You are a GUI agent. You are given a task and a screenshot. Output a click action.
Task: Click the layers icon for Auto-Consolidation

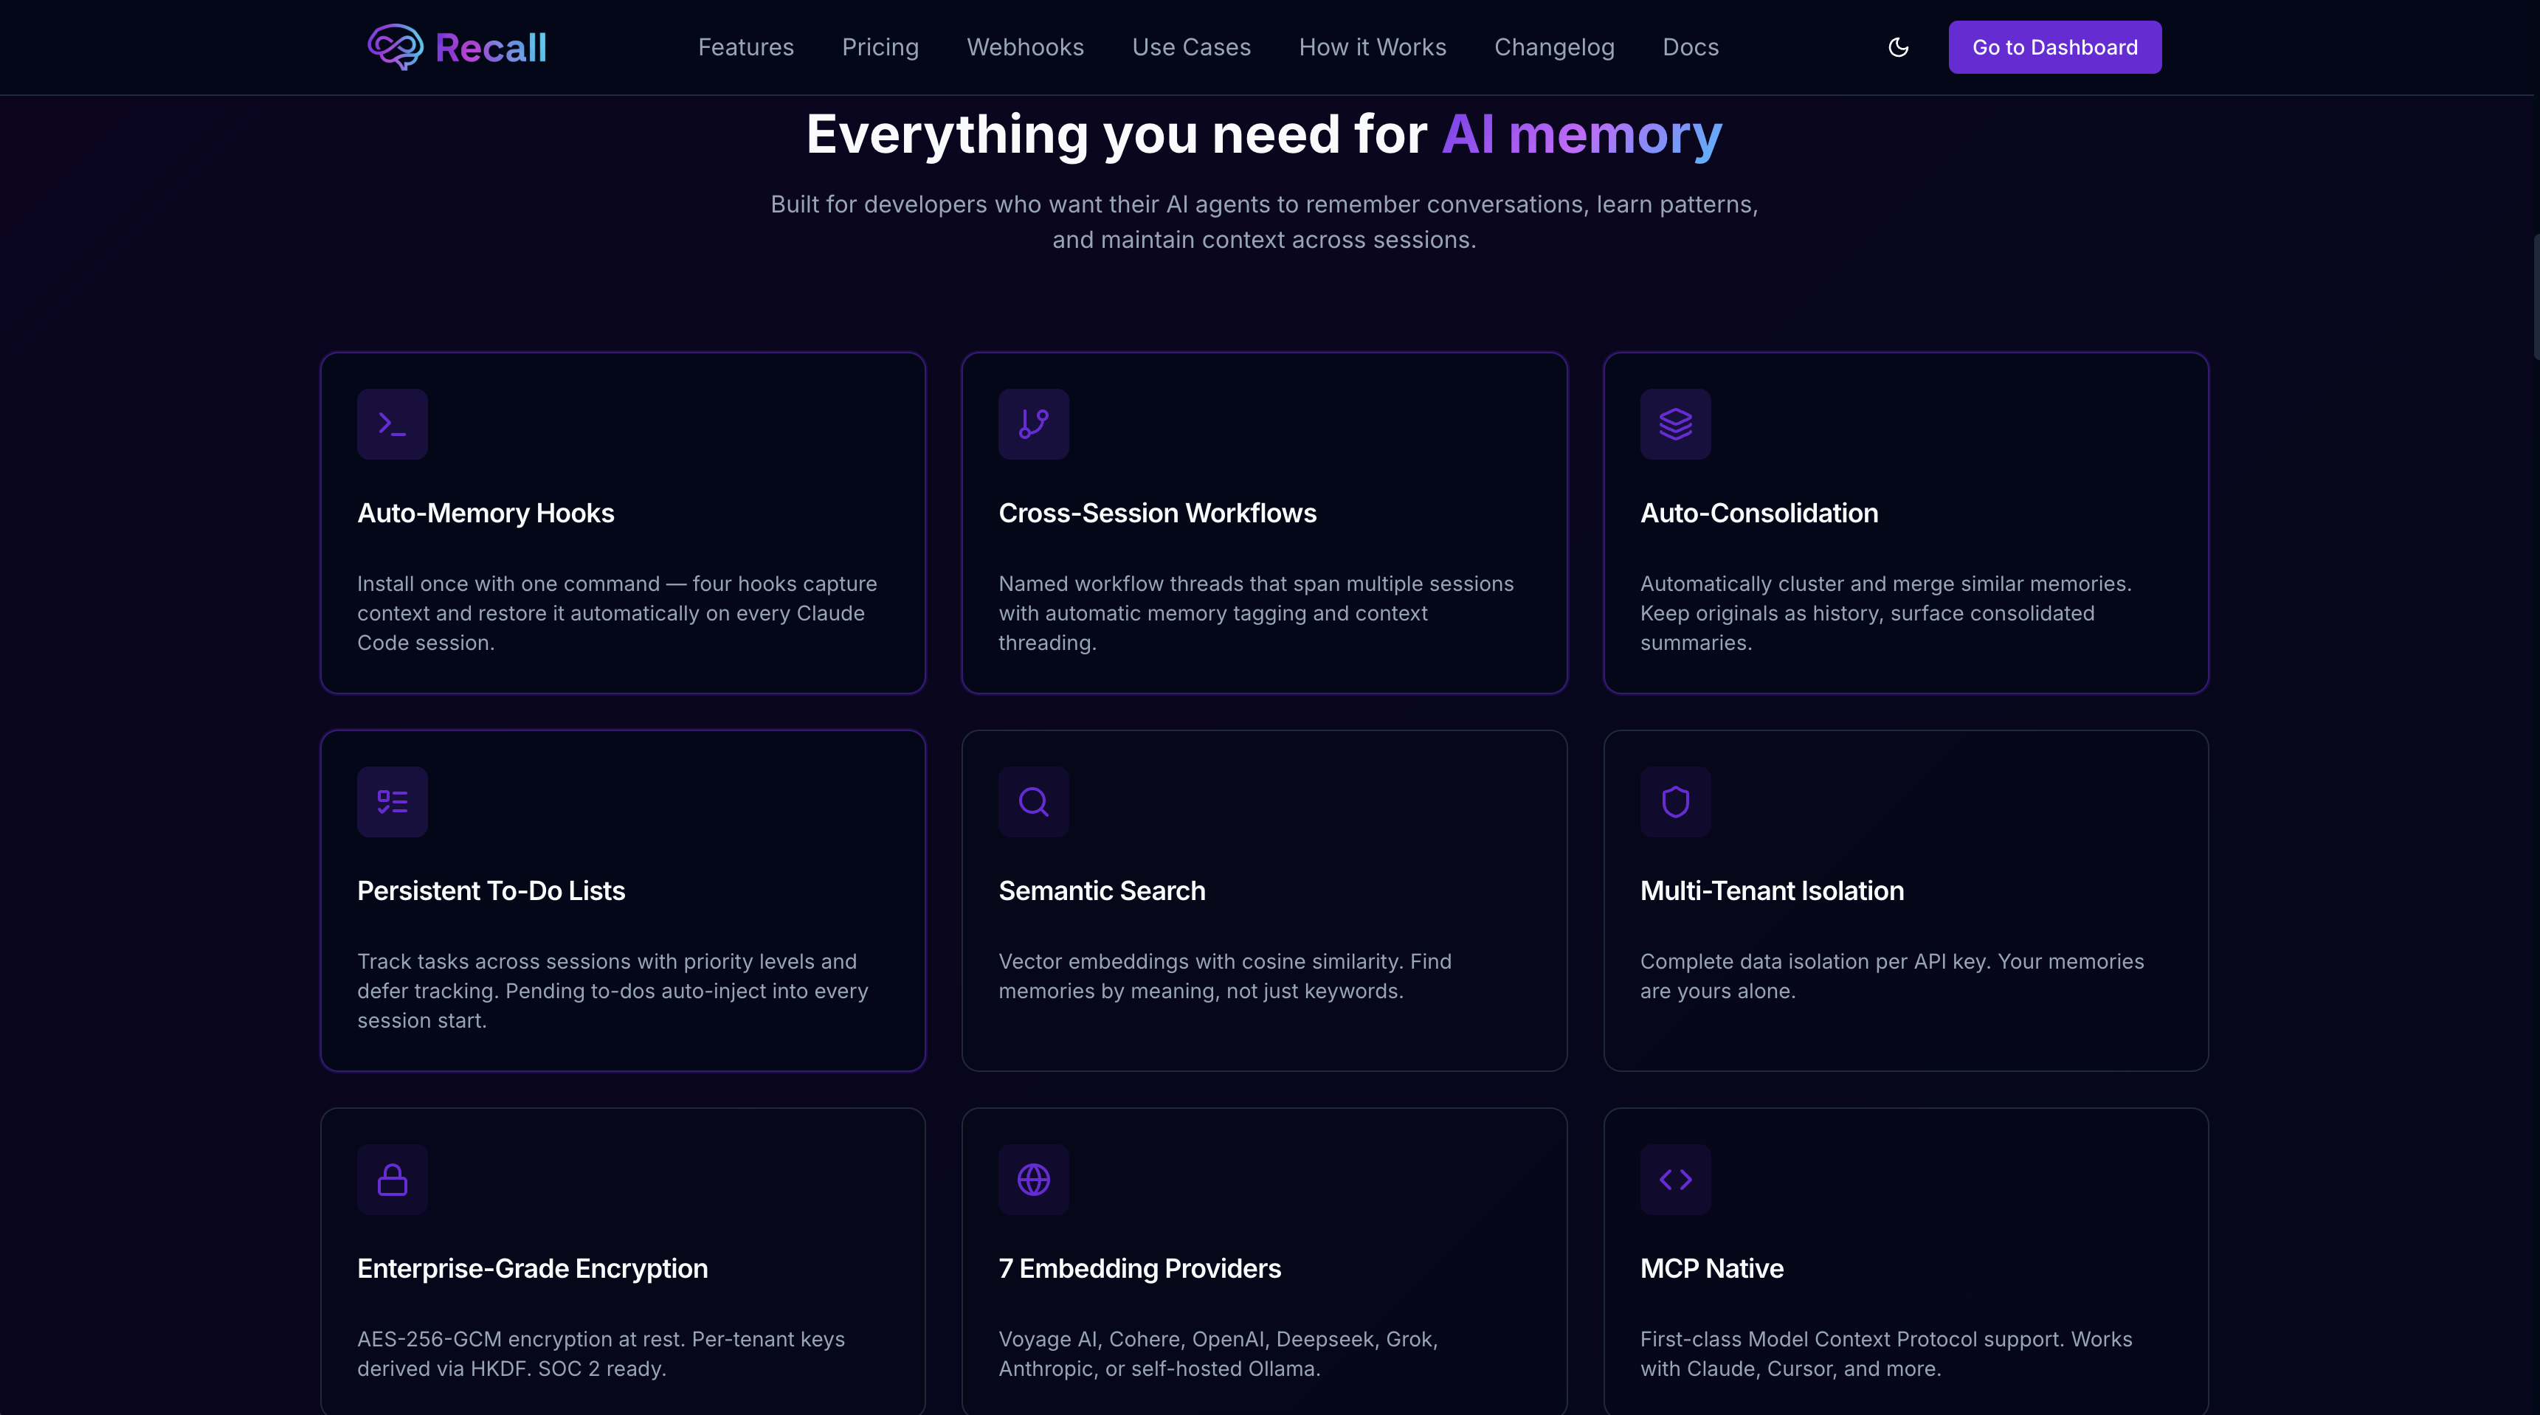(1675, 424)
